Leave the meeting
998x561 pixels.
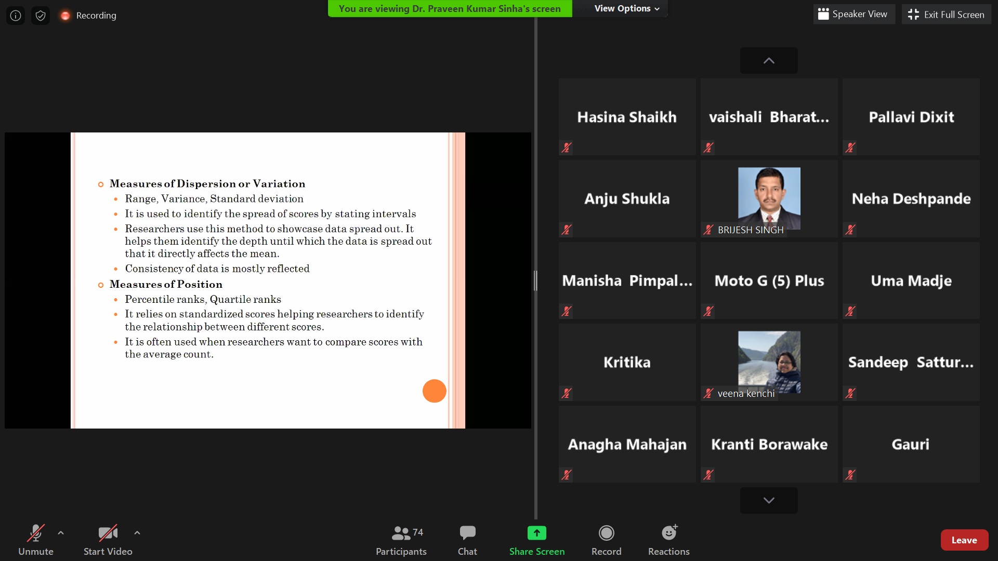[x=964, y=540]
